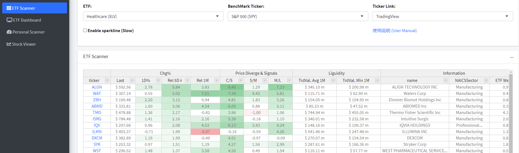The image size is (519, 153).
Task: Click the table scrollbar up arrow
Action: (x=511, y=72)
